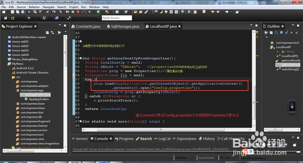The image size is (303, 163).
Task: Click the Quick Access input field
Action: coord(117,18)
